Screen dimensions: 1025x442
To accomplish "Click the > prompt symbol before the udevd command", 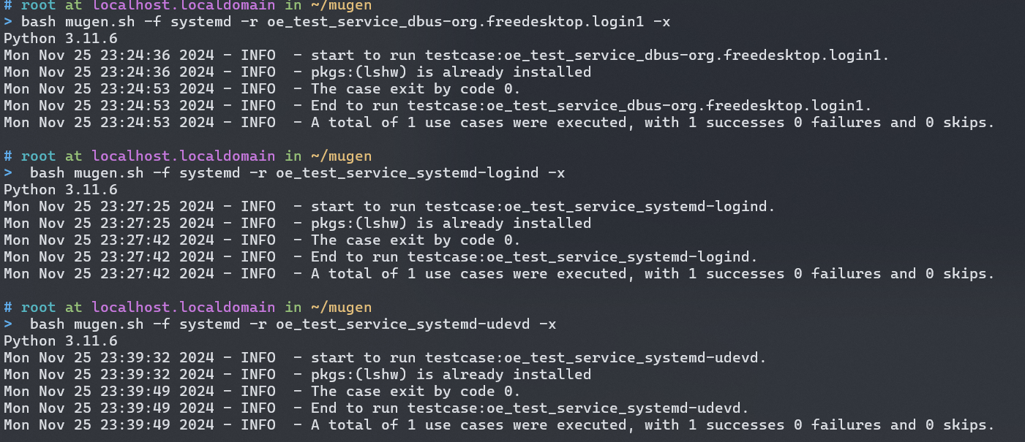I will click(x=8, y=324).
